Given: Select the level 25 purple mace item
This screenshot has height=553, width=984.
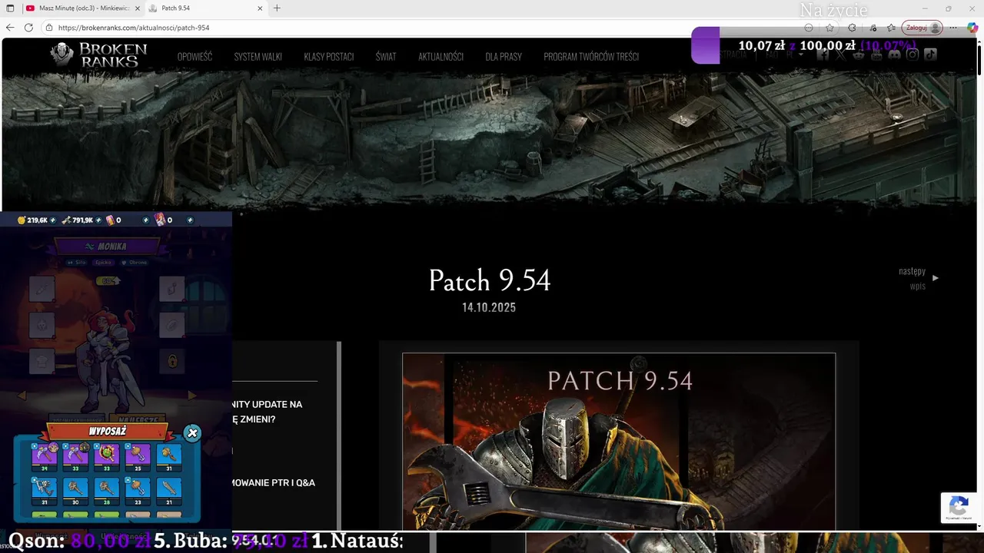Looking at the screenshot, I should [138, 457].
